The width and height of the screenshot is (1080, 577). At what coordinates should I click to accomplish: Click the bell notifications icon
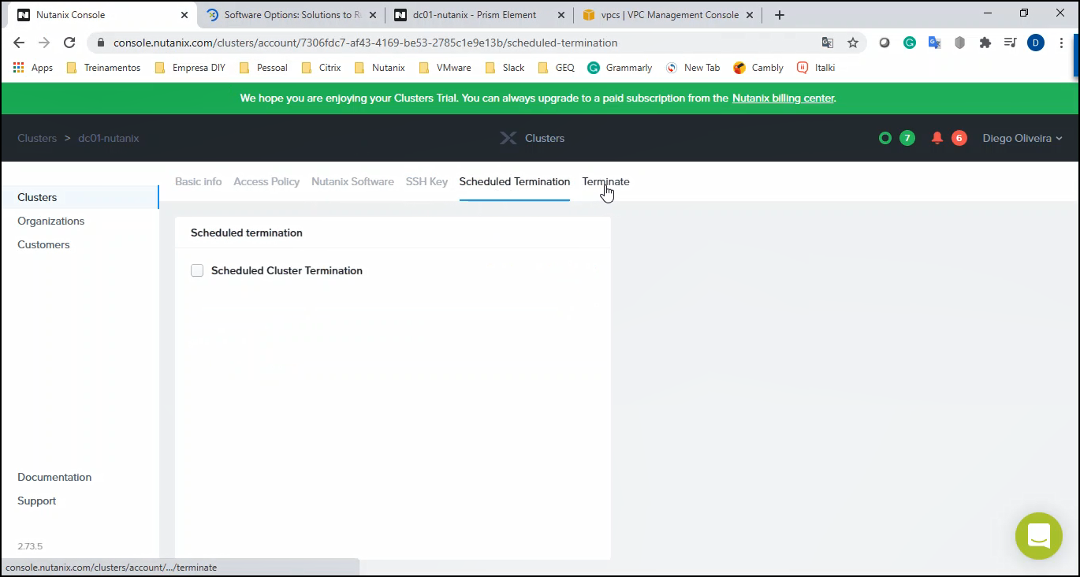(937, 138)
